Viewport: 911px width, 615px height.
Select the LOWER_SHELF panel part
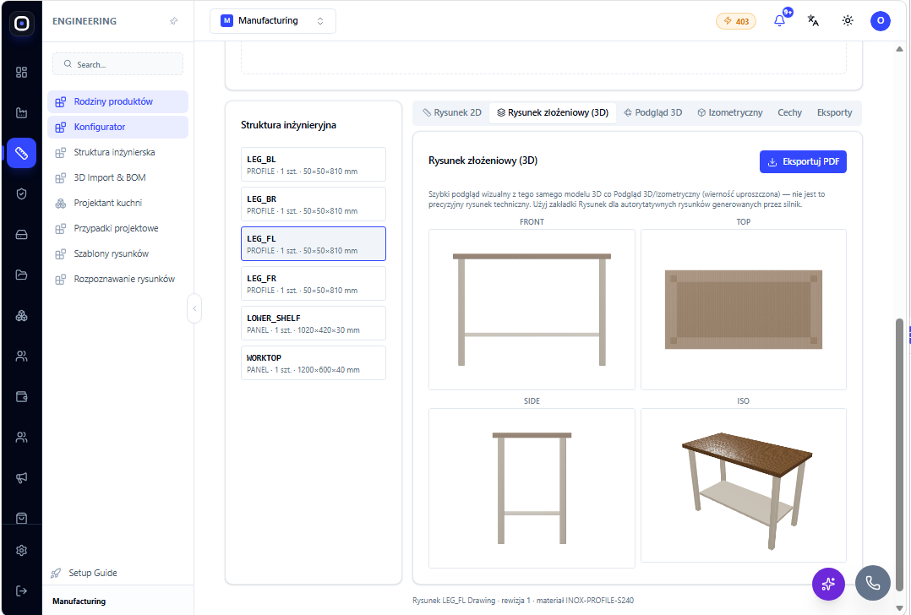click(314, 324)
